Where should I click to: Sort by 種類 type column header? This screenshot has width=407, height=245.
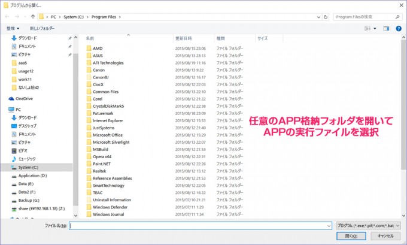(x=221, y=38)
